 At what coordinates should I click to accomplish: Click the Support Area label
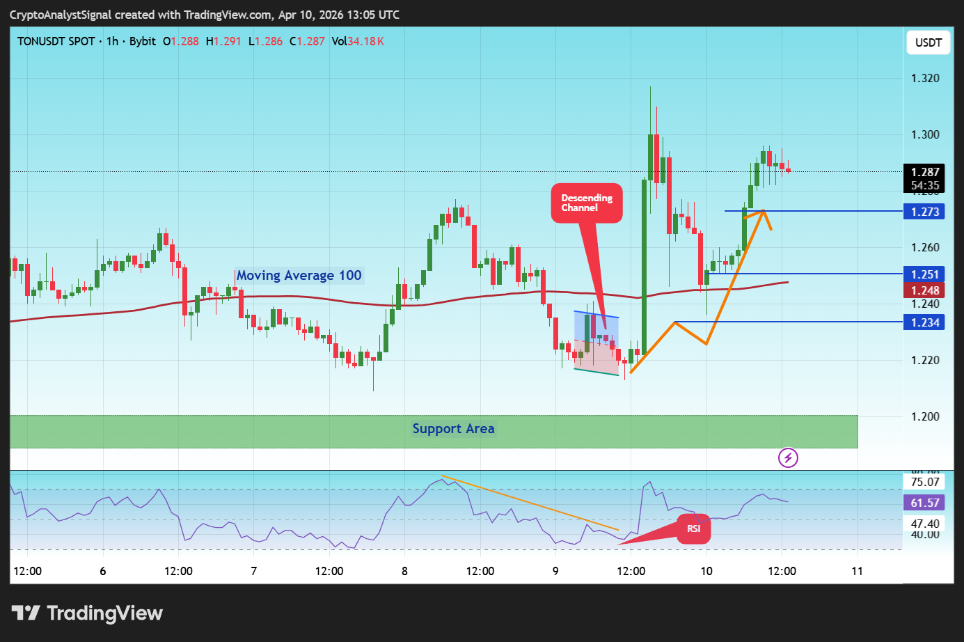[453, 429]
